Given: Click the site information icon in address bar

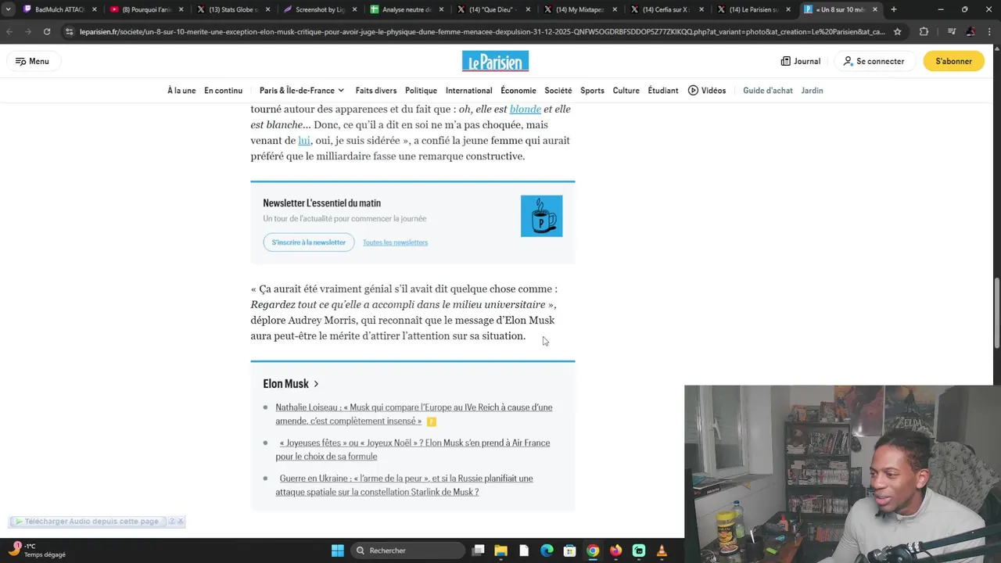Looking at the screenshot, I should tap(70, 31).
